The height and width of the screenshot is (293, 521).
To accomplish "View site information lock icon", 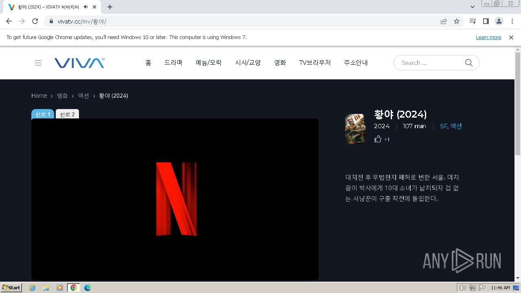I will click(51, 22).
